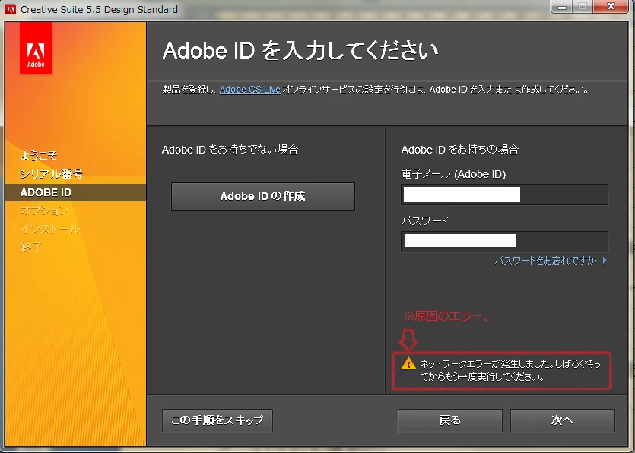Screen dimensions: 635x453
Task: Click この手順をスキップ button
Action: pos(217,420)
